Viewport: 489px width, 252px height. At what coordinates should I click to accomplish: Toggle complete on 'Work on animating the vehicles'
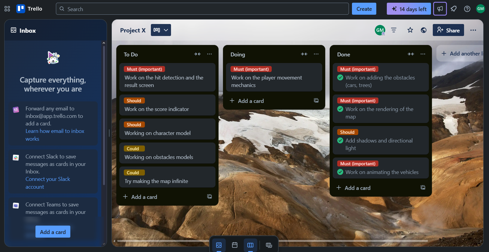click(340, 172)
